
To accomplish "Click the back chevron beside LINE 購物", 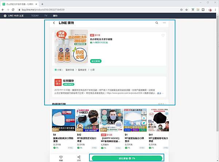I will point(54,23).
